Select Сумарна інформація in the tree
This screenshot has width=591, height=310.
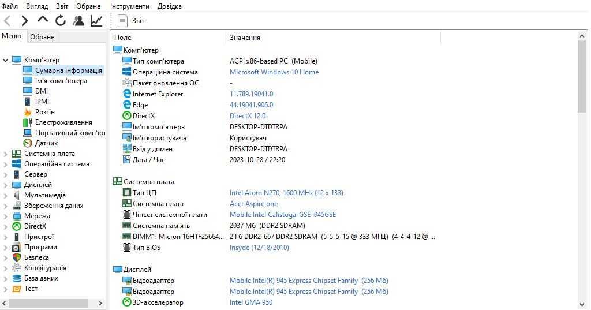click(68, 70)
